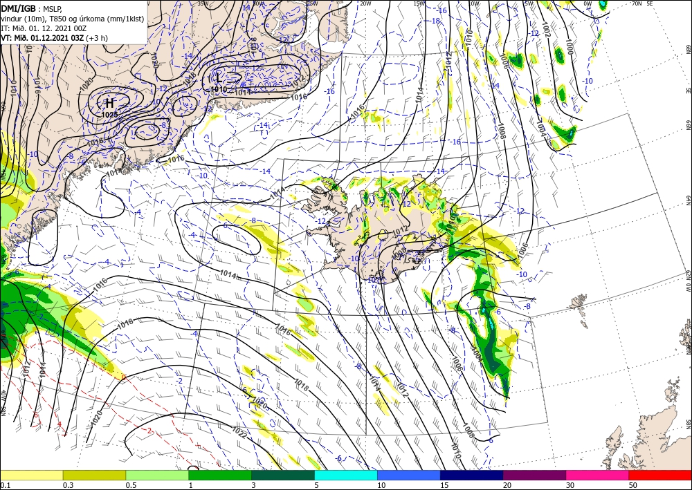The image size is (692, 490).
Task: Click the navy 15–20 mm legend swatch
Action: [x=472, y=475]
